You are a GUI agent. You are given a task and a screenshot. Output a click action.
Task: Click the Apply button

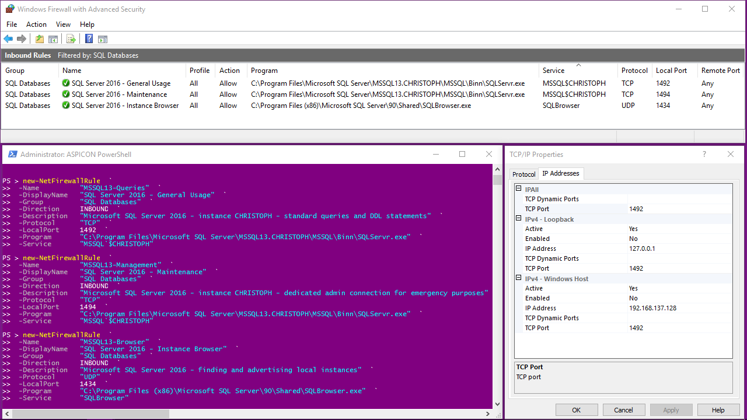click(x=671, y=410)
